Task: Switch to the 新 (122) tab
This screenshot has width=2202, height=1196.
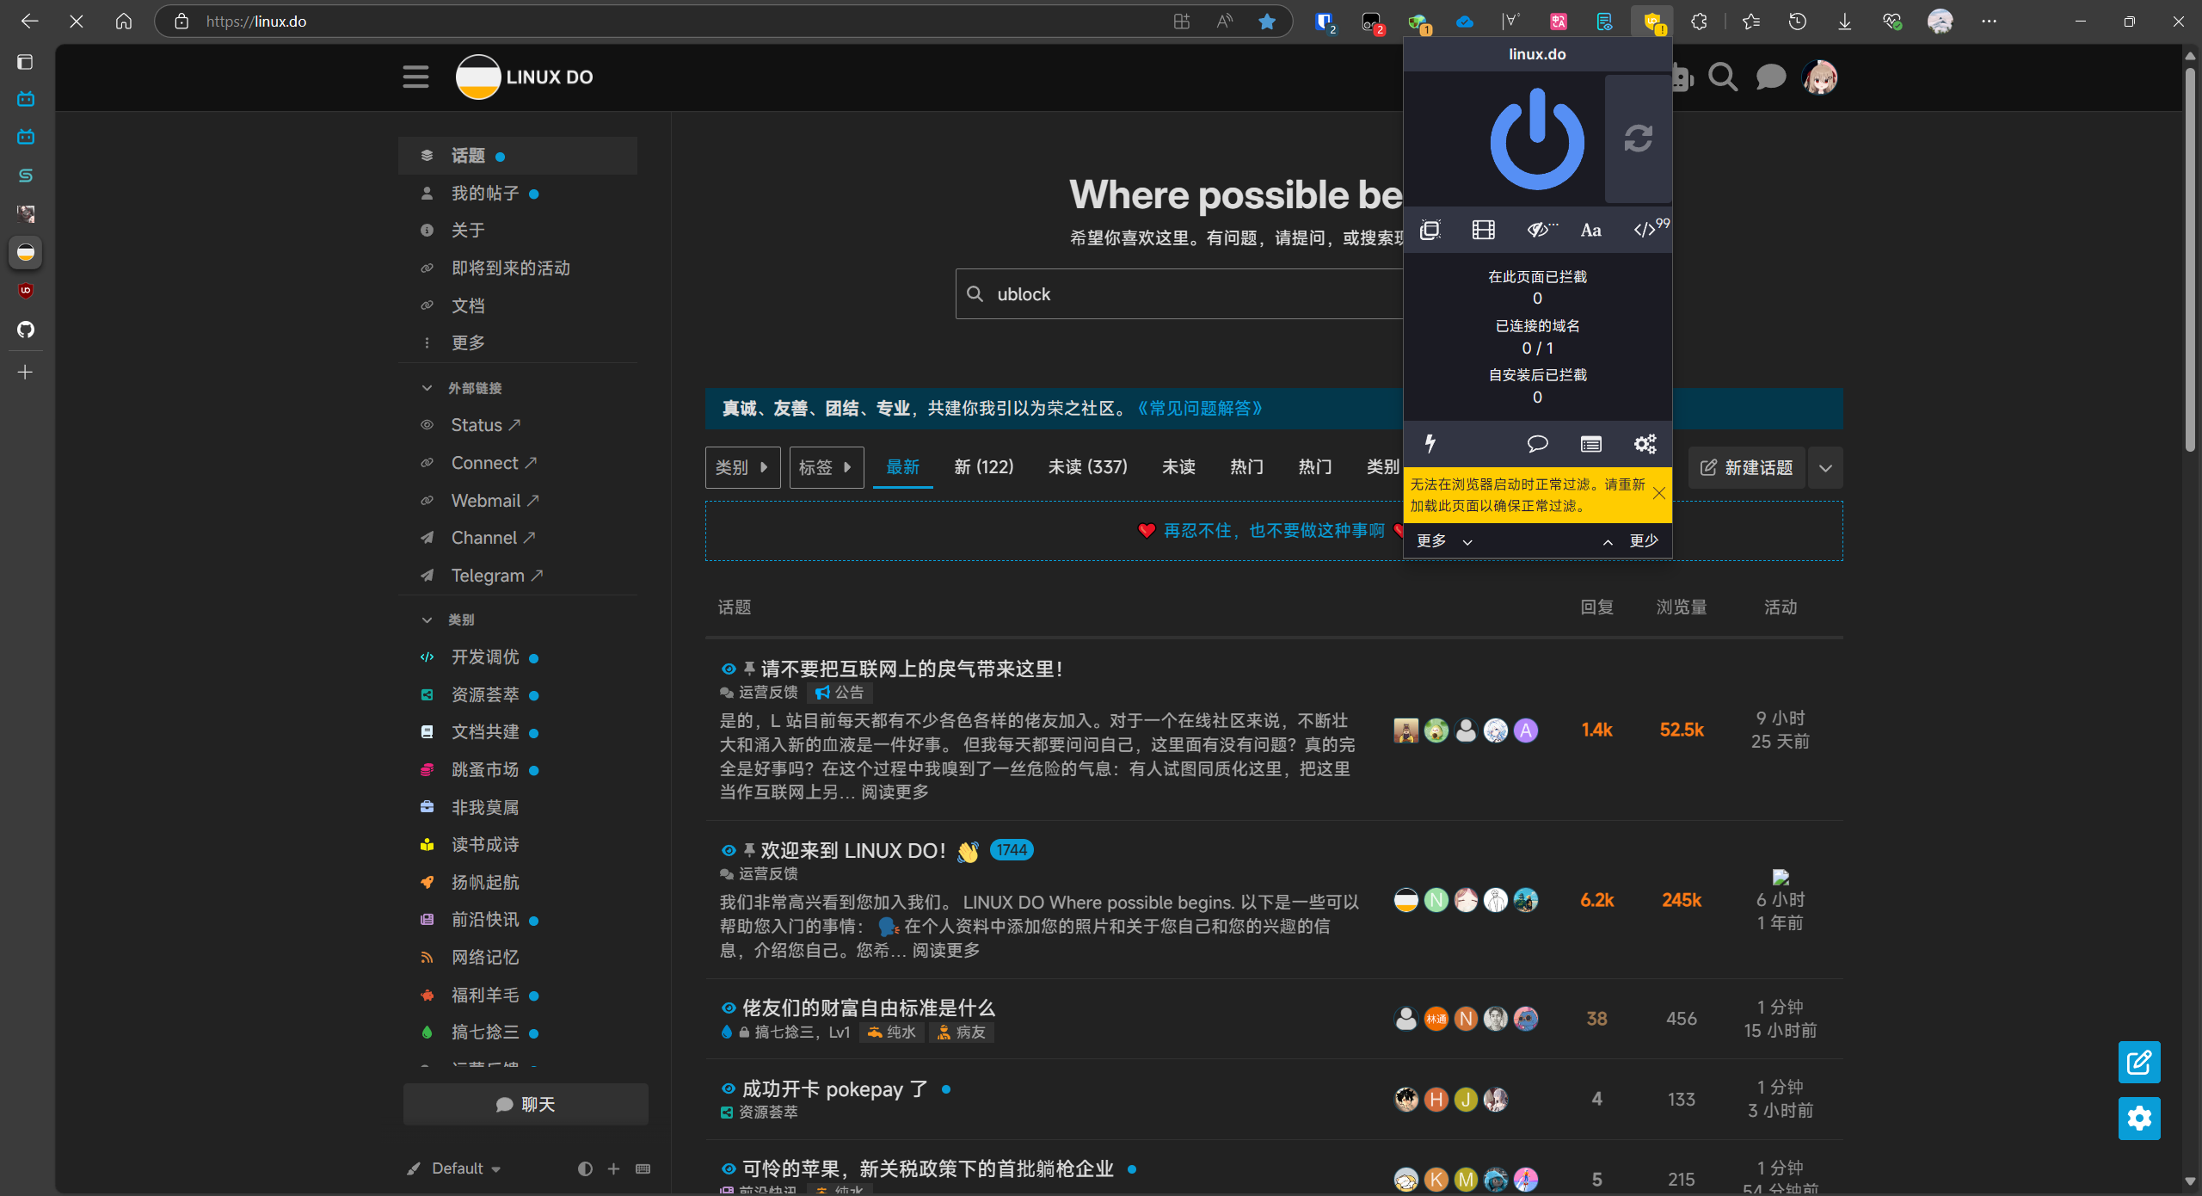Action: coord(984,467)
